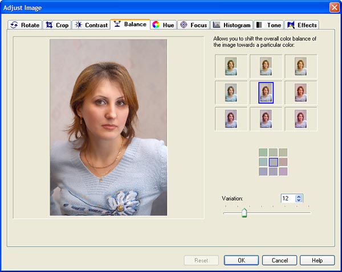Pick the top-left green color swatch
The height and width of the screenshot is (272, 342).
263,153
